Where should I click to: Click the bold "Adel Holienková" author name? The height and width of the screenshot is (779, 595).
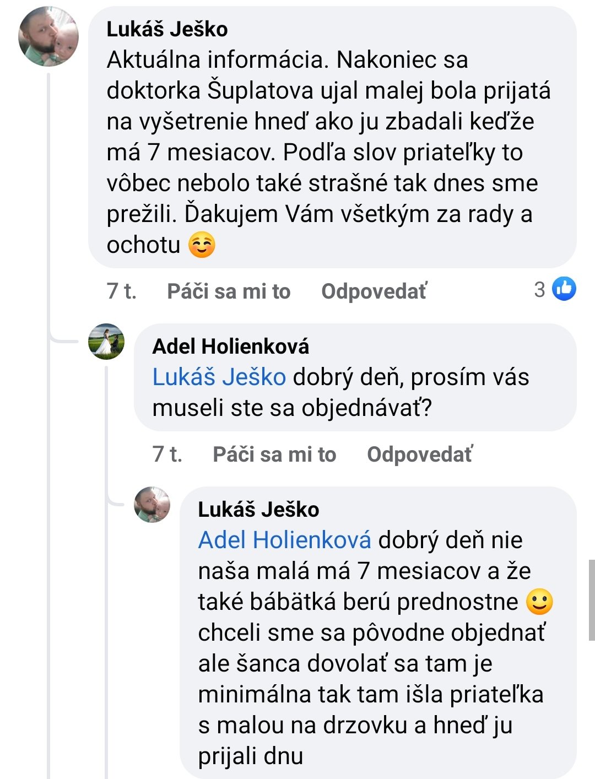click(230, 347)
